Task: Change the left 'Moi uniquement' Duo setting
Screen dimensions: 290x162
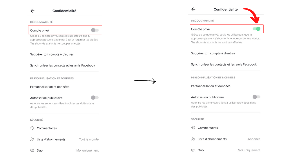Action: (x=87, y=150)
